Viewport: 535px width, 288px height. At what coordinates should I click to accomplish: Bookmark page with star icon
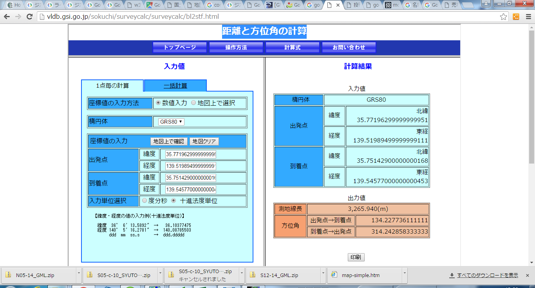(x=504, y=17)
